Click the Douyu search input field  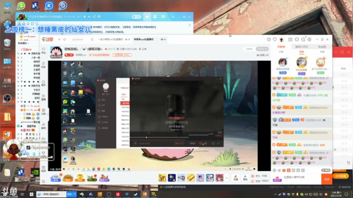80,40
